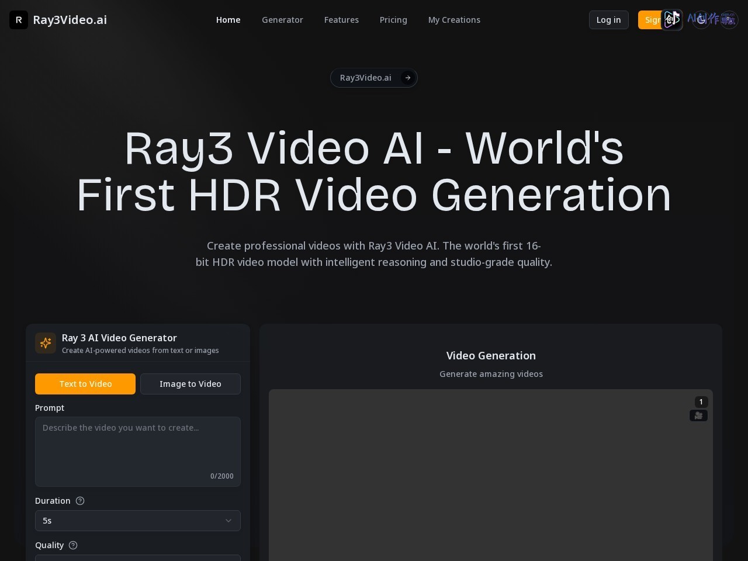Click the 'Ray 3 AI Video Generator' panel title
This screenshot has height=561, width=748.
[x=119, y=338]
